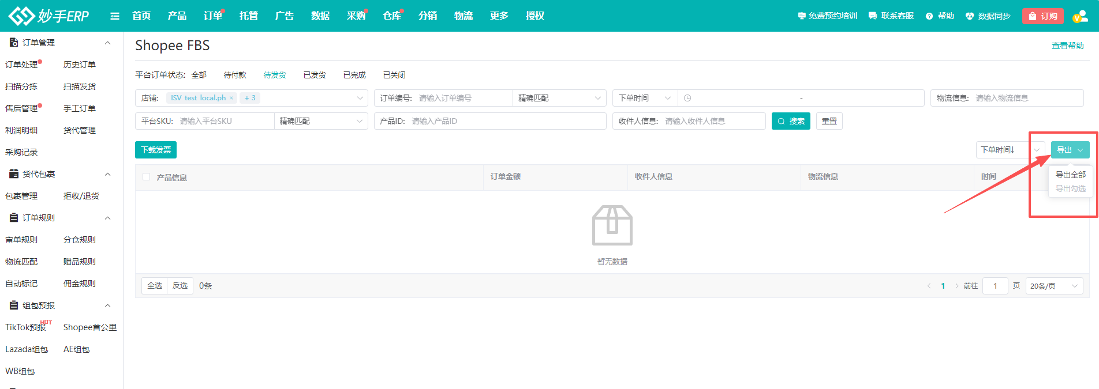
Task: Click the 组包预报 section icon
Action: point(14,305)
